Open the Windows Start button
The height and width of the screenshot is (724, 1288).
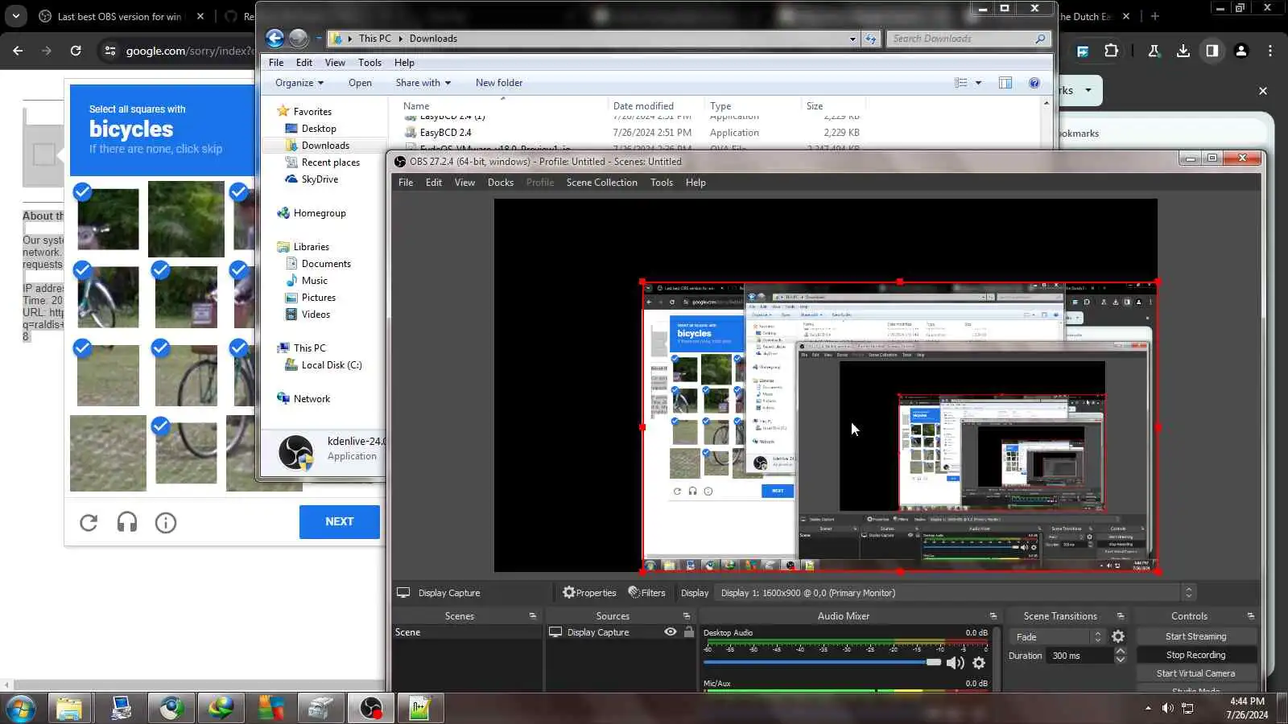pyautogui.click(x=19, y=709)
